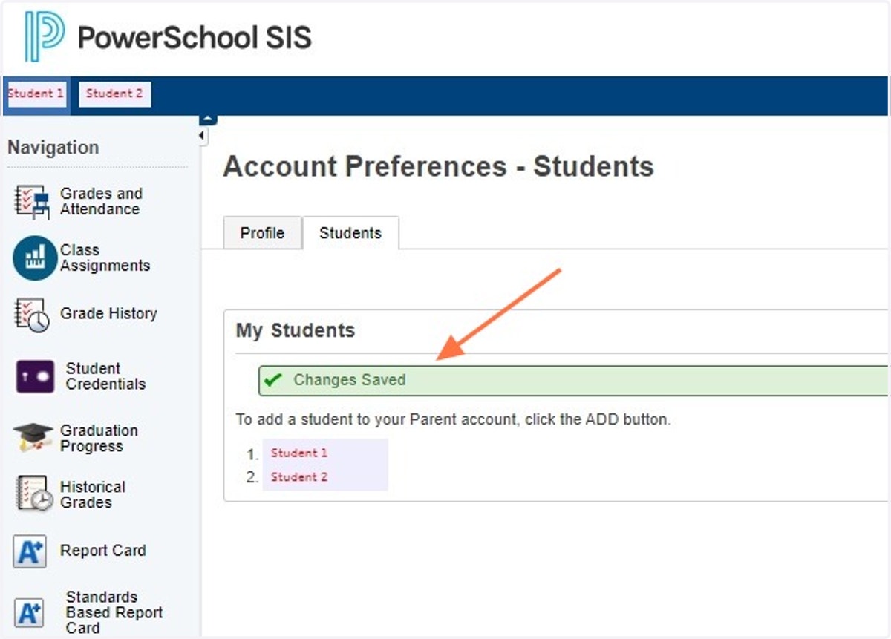Go to Grades and Attendance link
The width and height of the screenshot is (891, 639).
(x=101, y=201)
